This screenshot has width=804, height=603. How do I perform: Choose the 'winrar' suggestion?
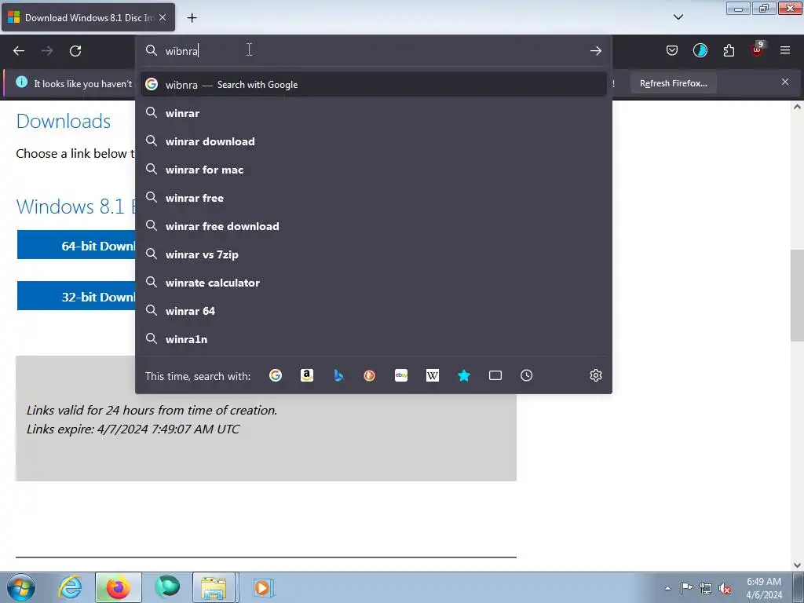[x=373, y=113]
